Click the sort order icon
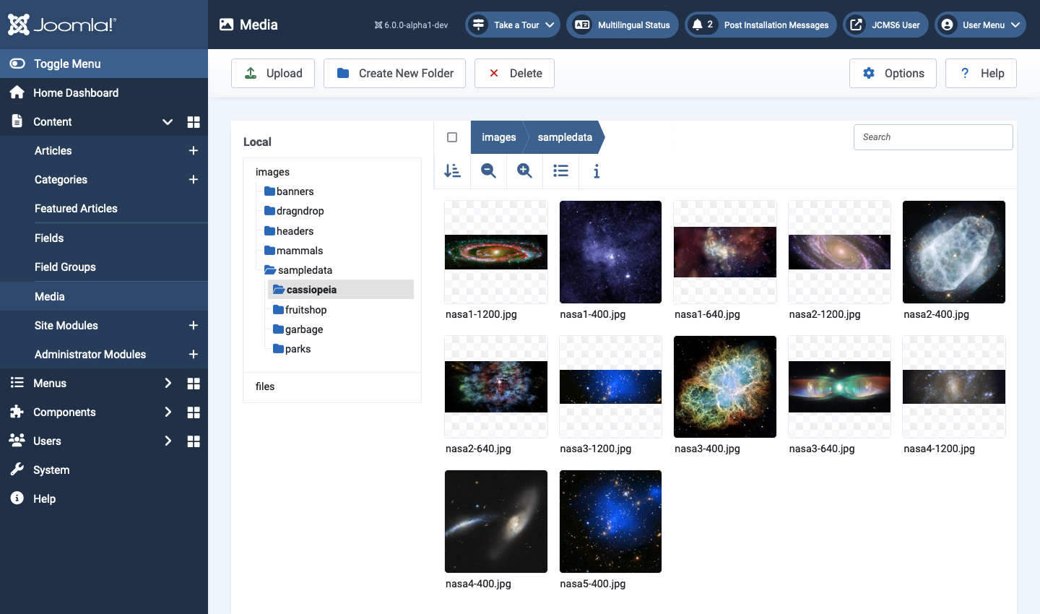 453,171
